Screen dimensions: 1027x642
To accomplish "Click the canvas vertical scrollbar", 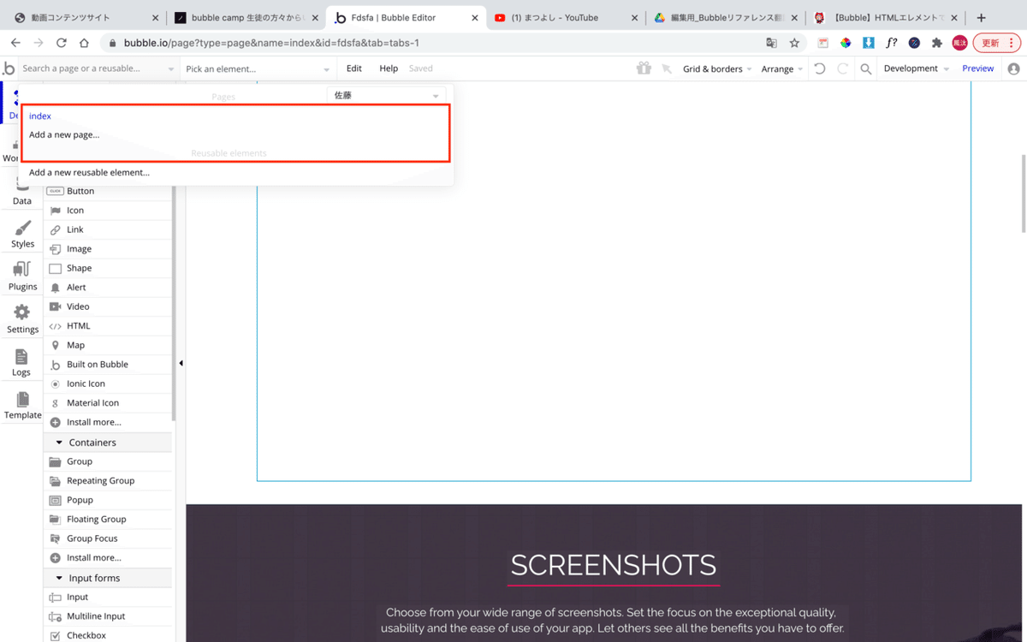I will point(1024,193).
